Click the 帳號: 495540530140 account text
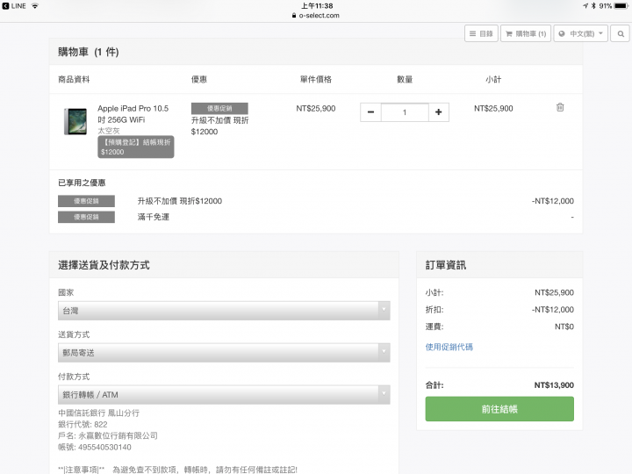Image resolution: width=632 pixels, height=474 pixels. pyautogui.click(x=95, y=447)
